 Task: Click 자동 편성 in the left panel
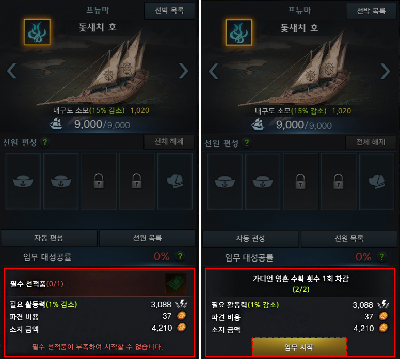(x=49, y=238)
